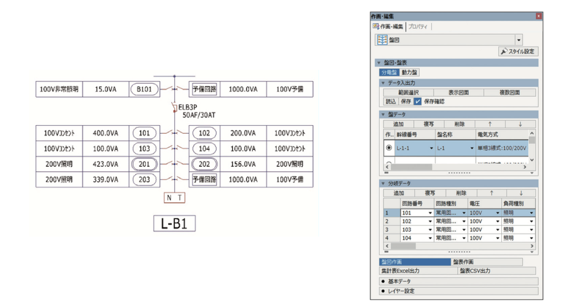Move panel data row up with ↑ arrow
Image resolution: width=579 pixels, height=307 pixels.
tap(490, 124)
